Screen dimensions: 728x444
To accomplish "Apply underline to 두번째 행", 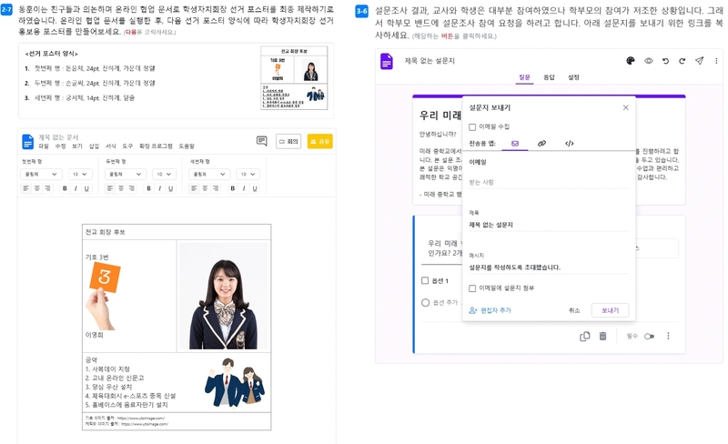I will 170,188.
